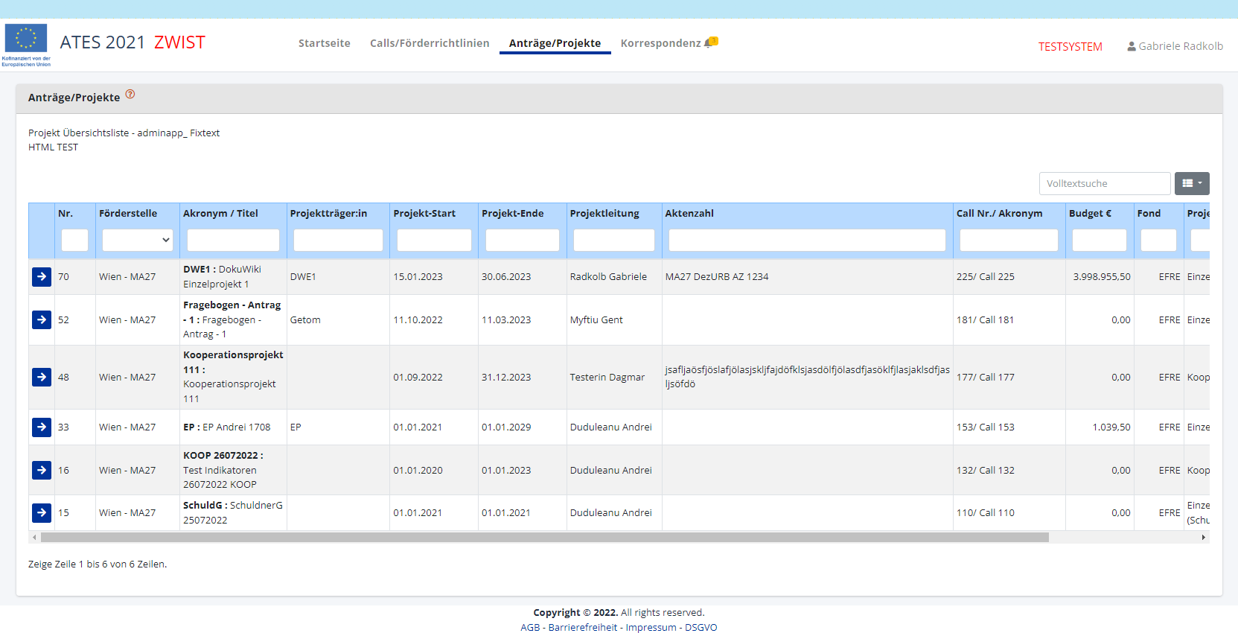Open project 52 with its arrow icon

42,319
